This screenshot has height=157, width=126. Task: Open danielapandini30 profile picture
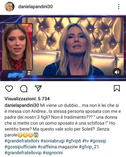[x=10, y=7]
